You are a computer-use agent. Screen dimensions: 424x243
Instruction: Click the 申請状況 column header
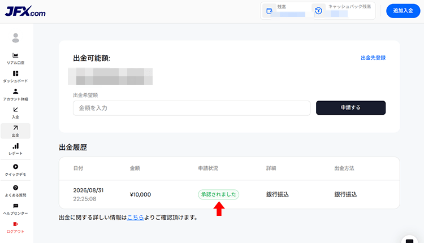point(208,168)
